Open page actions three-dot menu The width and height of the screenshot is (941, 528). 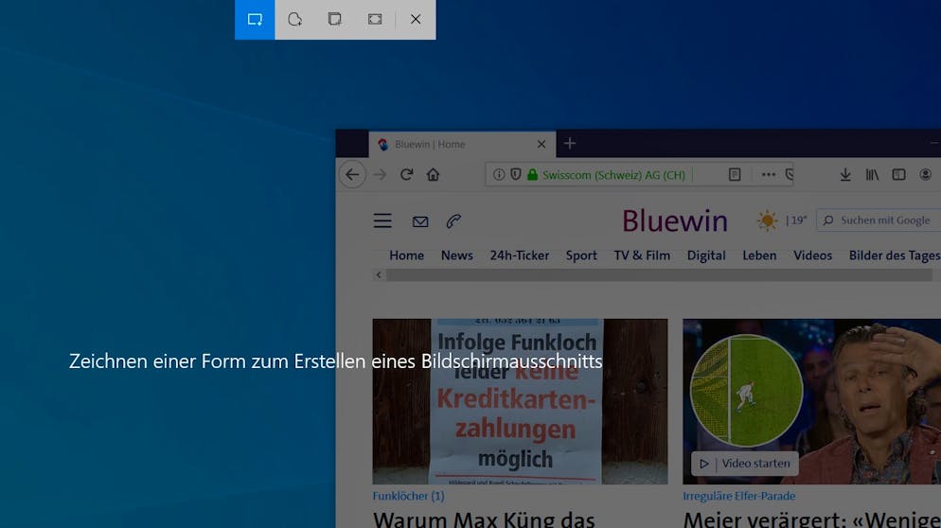[x=768, y=175]
